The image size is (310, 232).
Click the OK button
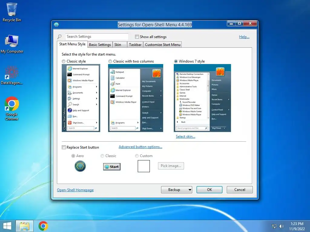(209, 190)
